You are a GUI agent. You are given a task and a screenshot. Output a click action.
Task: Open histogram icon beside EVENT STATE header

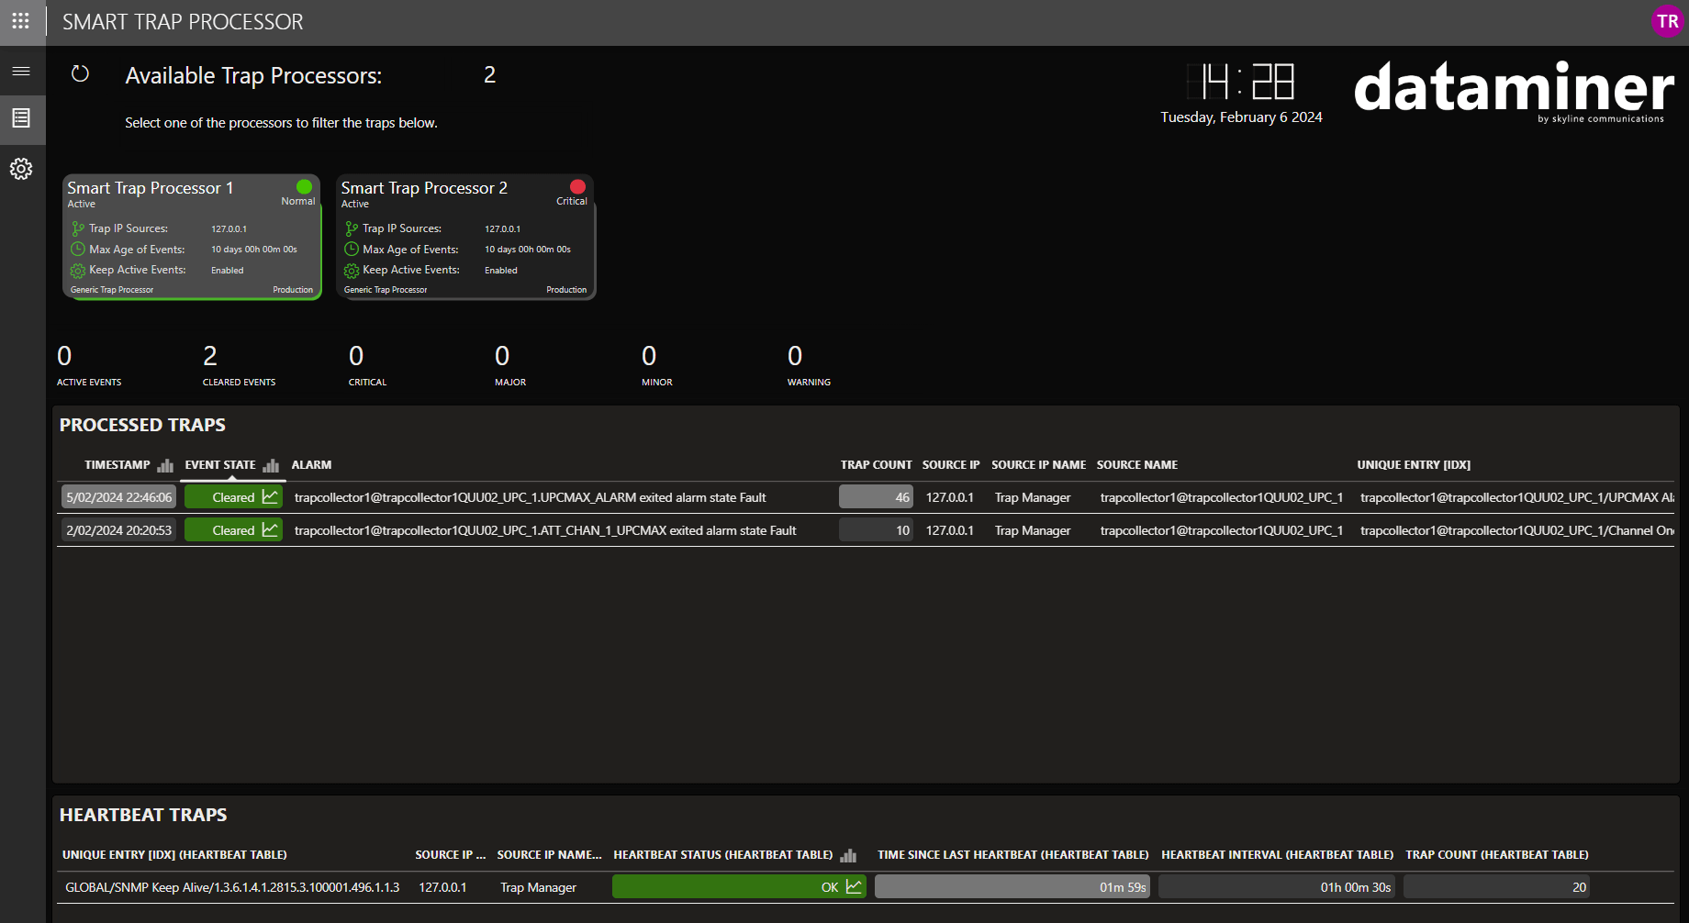click(271, 465)
